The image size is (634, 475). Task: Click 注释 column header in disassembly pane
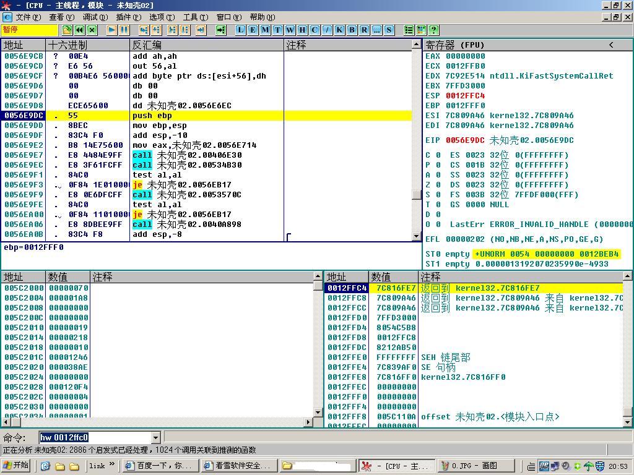(x=348, y=45)
